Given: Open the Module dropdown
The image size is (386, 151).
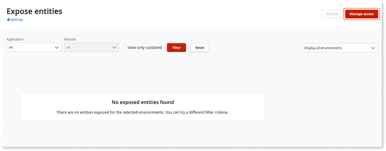Looking at the screenshot, I should [91, 48].
